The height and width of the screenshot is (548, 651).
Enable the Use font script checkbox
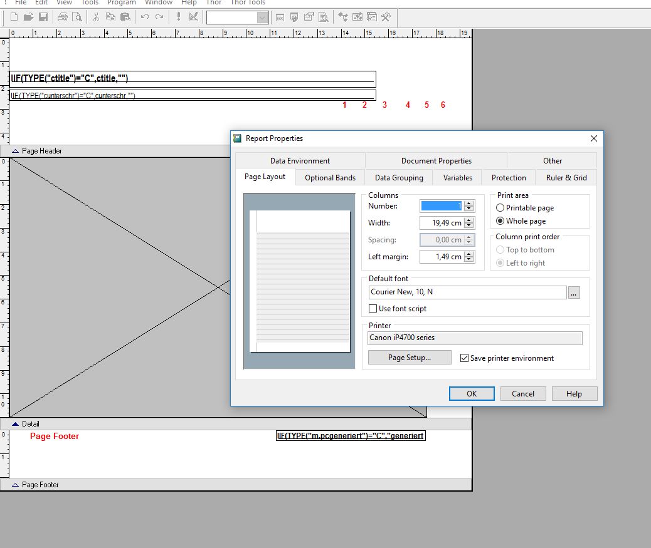tap(373, 309)
